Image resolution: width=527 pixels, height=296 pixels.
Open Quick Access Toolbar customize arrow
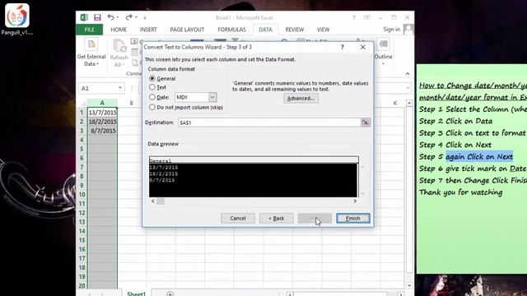point(145,17)
